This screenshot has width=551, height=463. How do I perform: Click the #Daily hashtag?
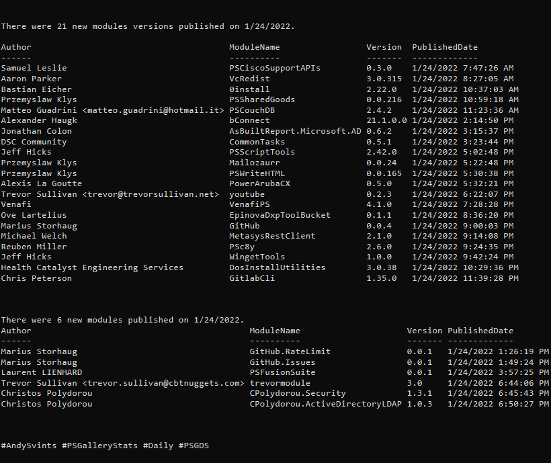click(x=158, y=446)
